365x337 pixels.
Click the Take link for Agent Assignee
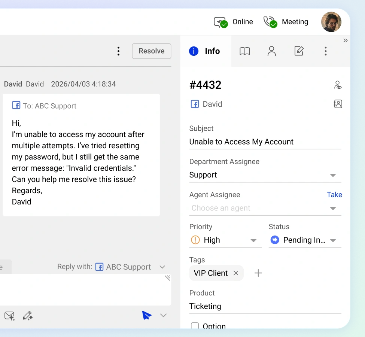334,194
